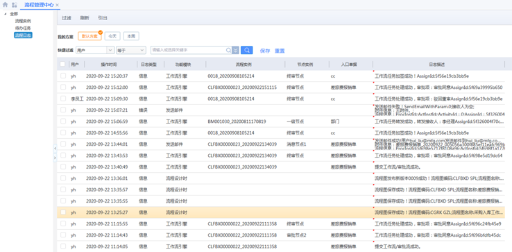Image resolution: width=512 pixels, height=252 pixels.
Task: Click the 重置 link
Action: point(280,51)
